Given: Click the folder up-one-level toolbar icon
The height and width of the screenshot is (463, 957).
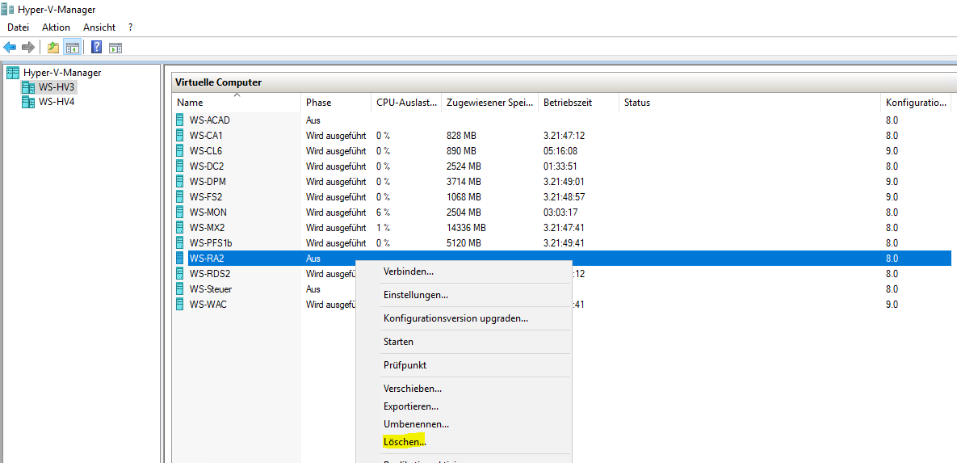Looking at the screenshot, I should (x=54, y=47).
